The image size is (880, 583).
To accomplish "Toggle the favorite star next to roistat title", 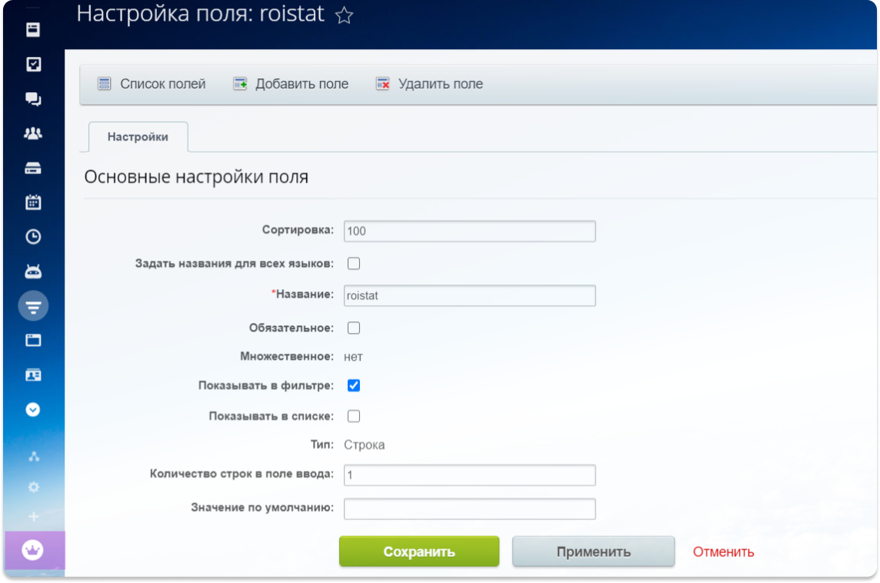I will pos(345,15).
